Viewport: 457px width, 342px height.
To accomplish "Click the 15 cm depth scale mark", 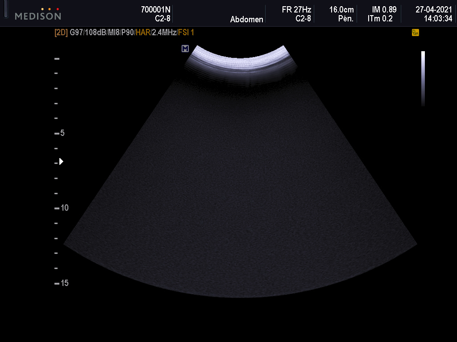I will tap(64, 283).
